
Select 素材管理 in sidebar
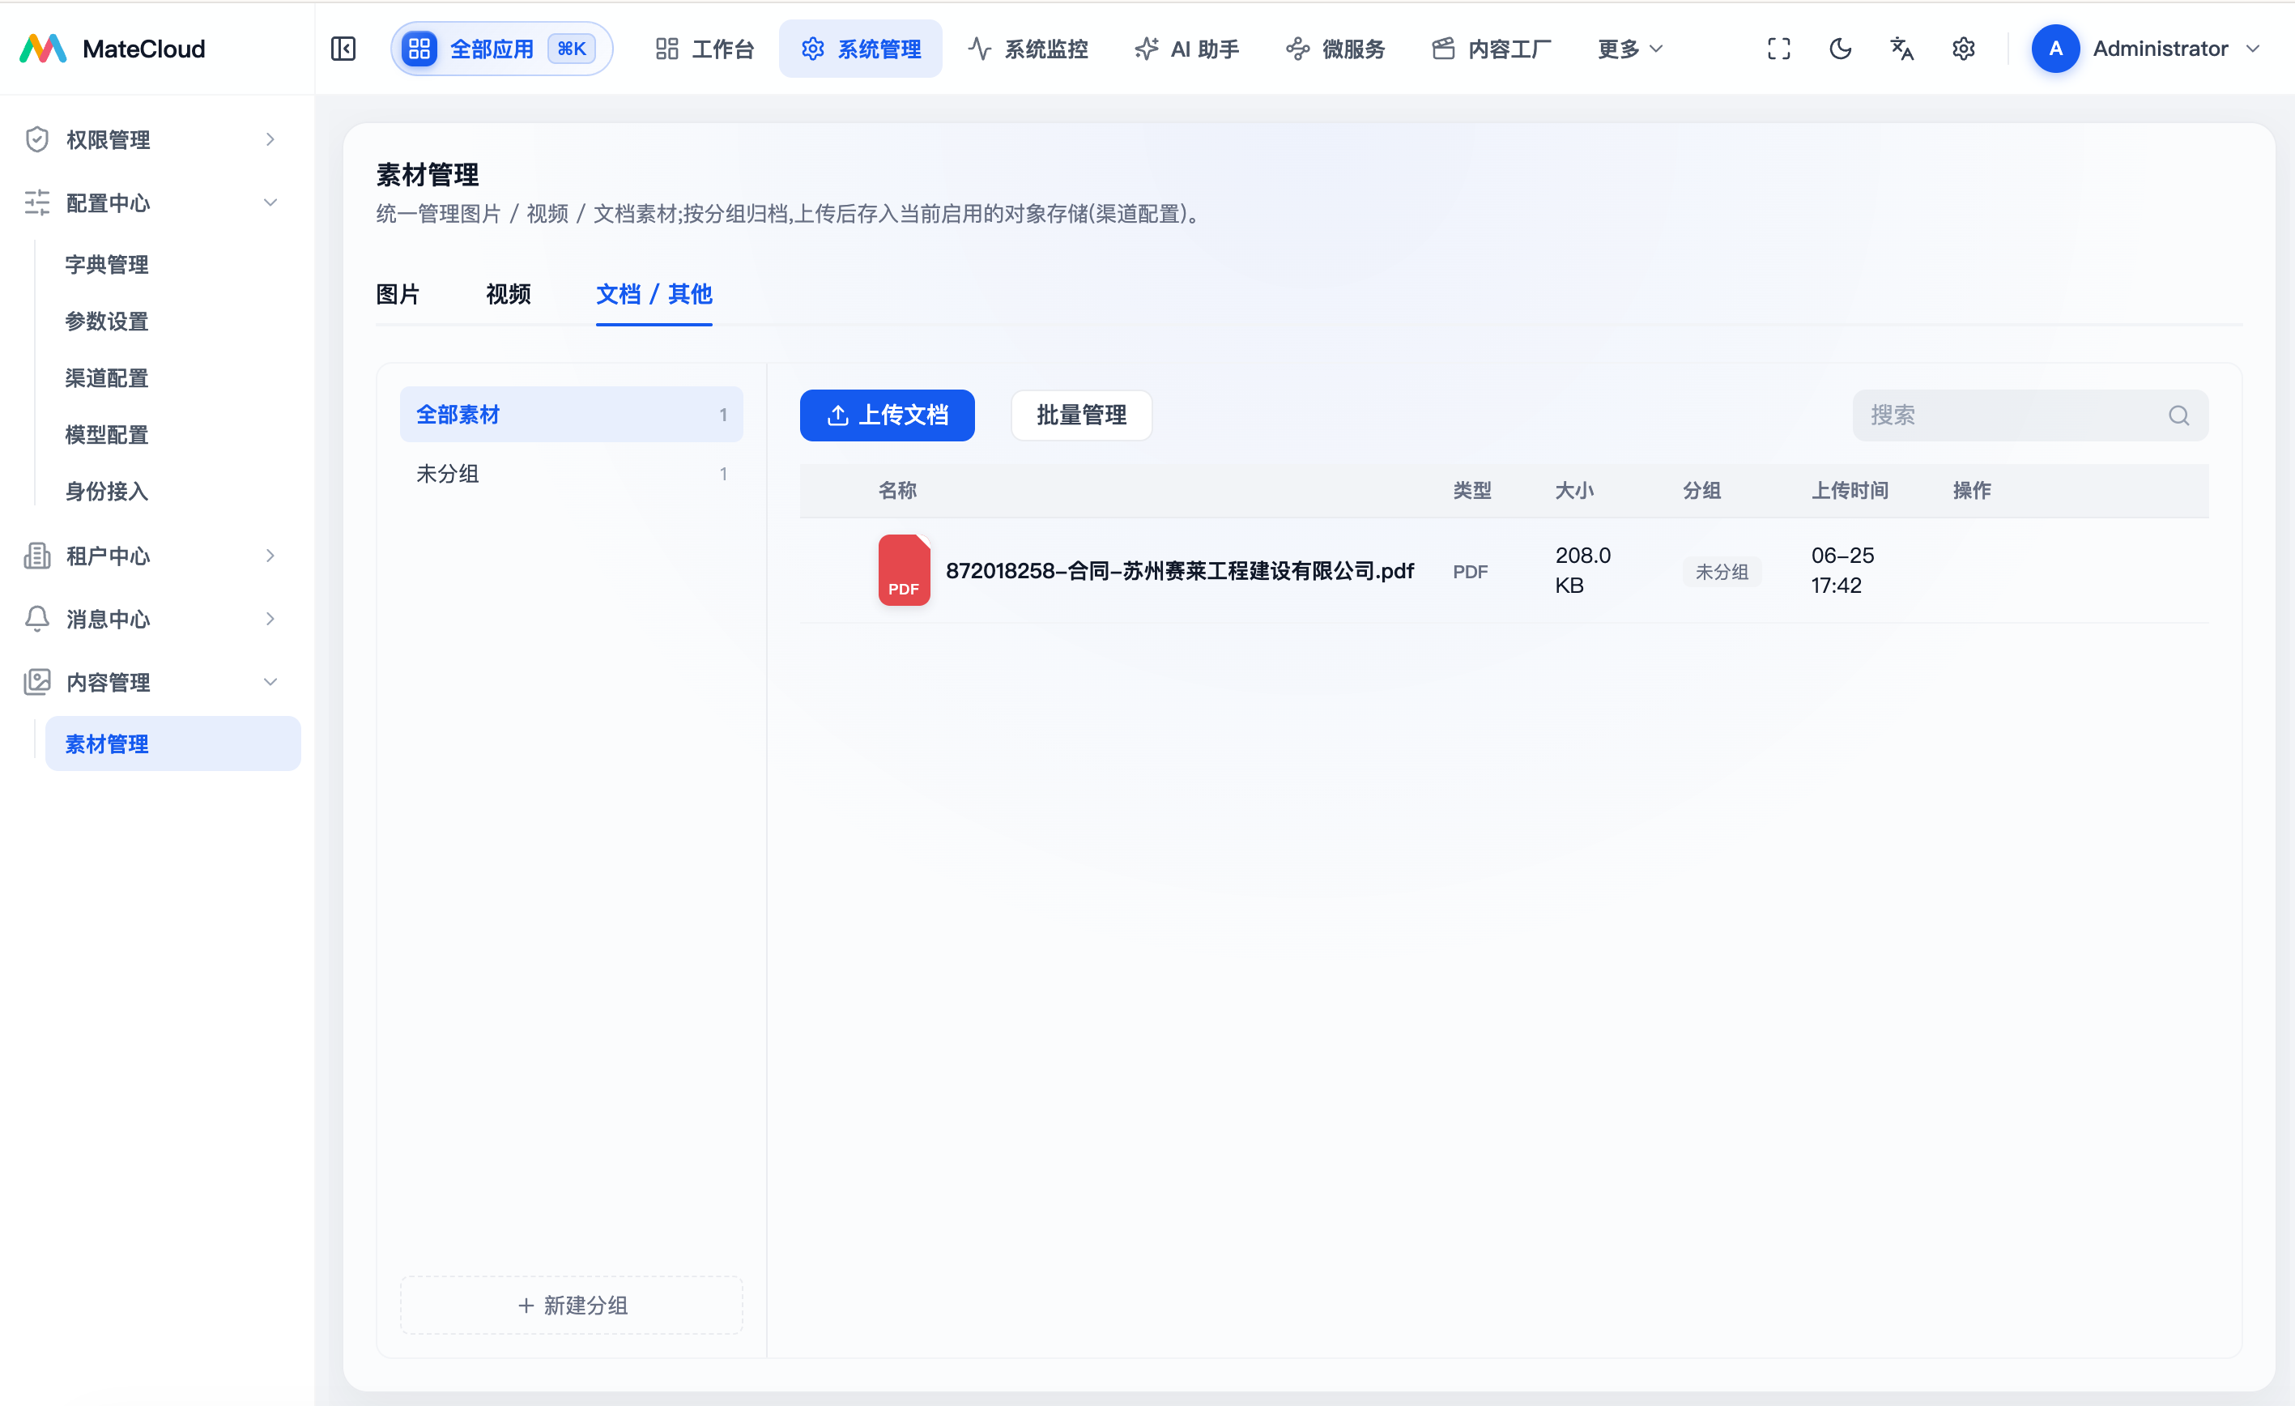click(173, 743)
